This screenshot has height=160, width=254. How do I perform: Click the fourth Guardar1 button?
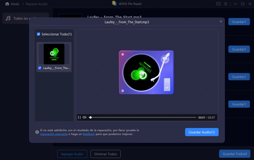click(239, 104)
